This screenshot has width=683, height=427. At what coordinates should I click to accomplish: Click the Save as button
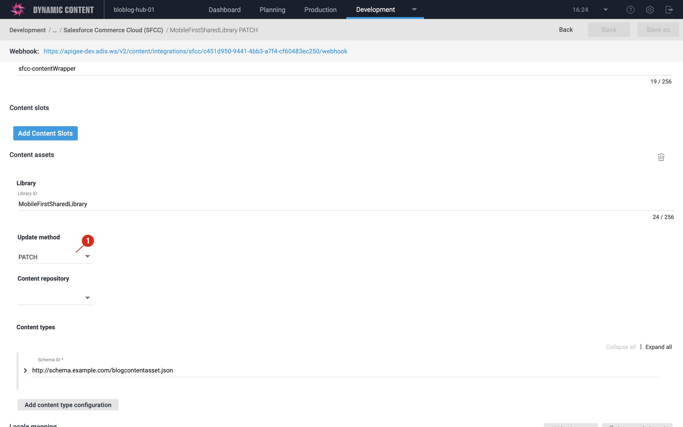(x=658, y=30)
